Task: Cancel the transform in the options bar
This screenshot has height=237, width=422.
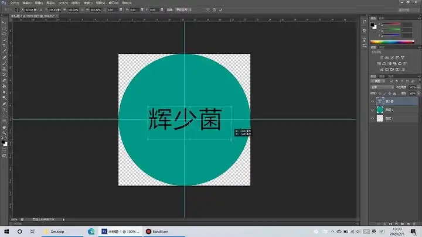Action: [214, 10]
